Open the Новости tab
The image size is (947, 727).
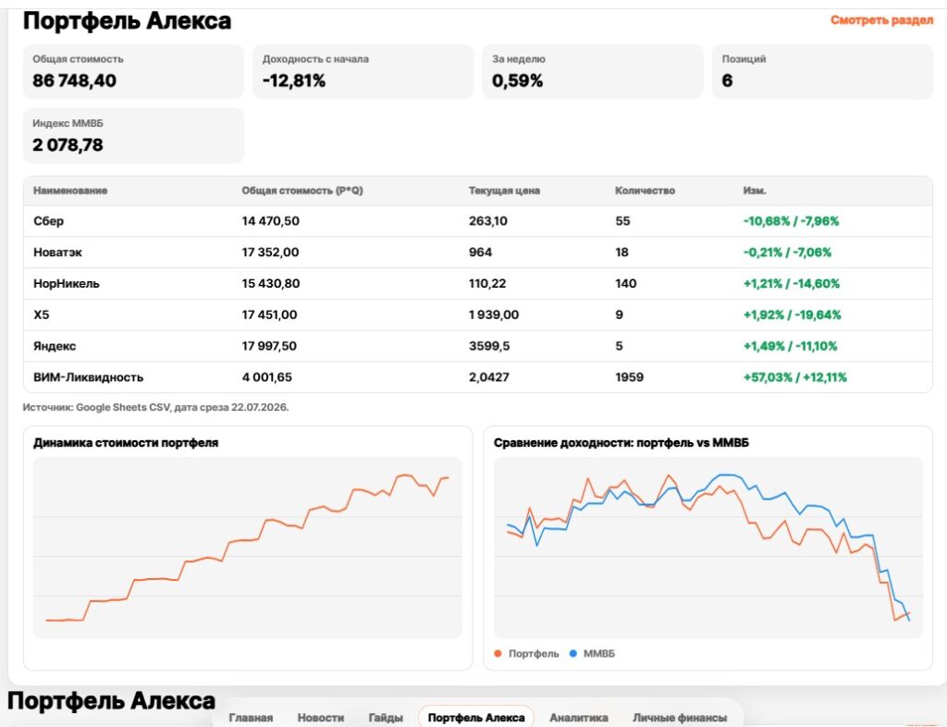click(x=321, y=718)
